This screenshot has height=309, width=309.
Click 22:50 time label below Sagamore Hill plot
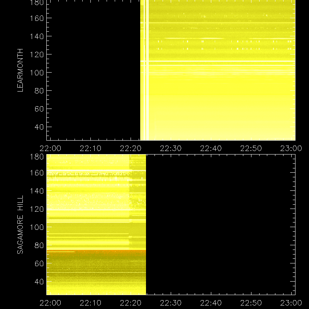pos(251,303)
